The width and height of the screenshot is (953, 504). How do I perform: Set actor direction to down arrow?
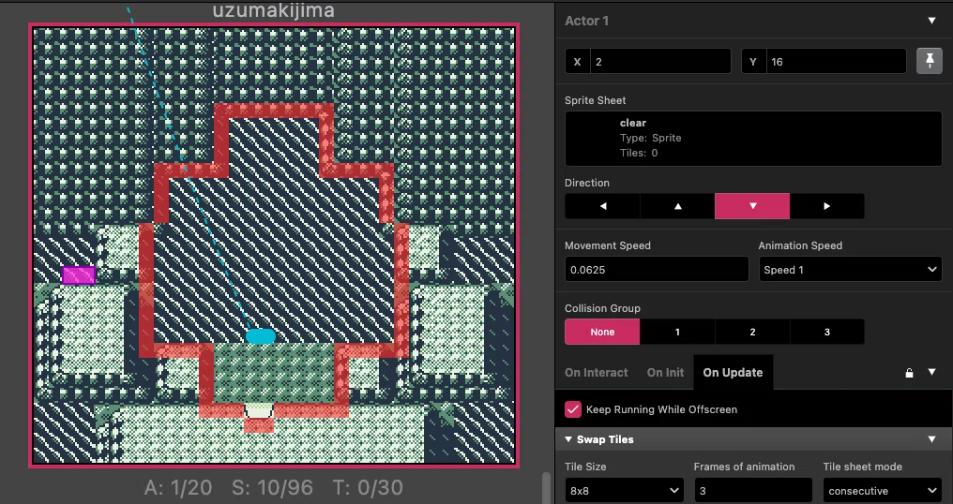pyautogui.click(x=752, y=206)
